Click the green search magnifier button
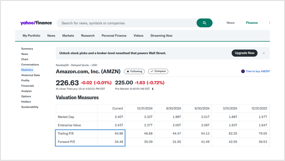 [x=204, y=23]
